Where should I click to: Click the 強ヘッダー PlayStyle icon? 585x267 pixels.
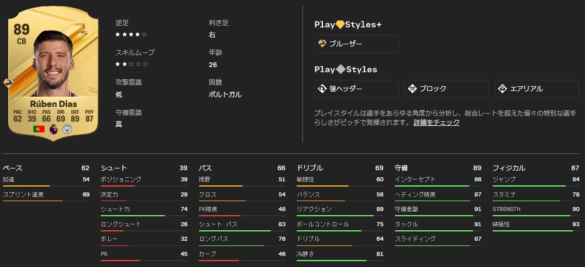click(322, 89)
